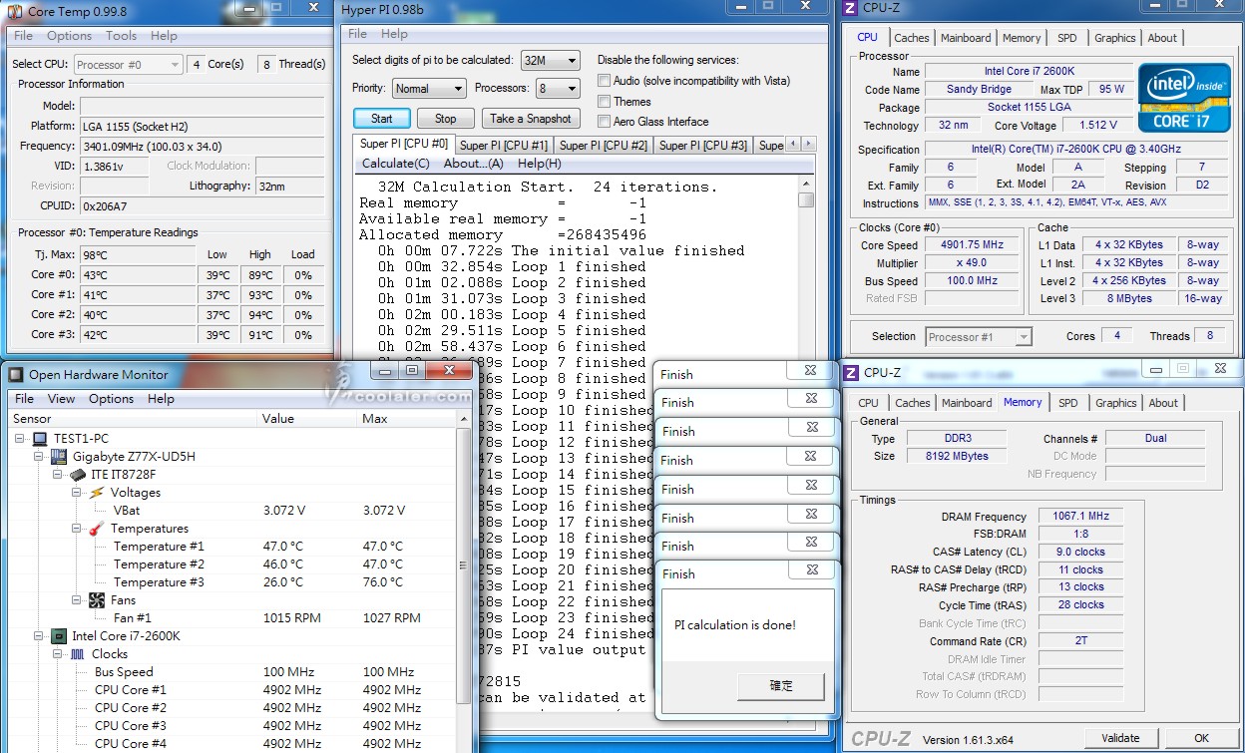
Task: Click the mainboard icon beside Gigabyte Z77X-UD5H
Action: pyautogui.click(x=59, y=457)
